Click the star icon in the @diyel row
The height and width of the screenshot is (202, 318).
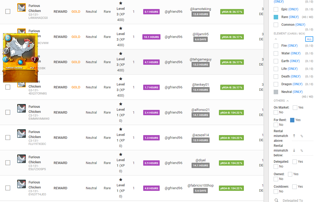point(121,154)
